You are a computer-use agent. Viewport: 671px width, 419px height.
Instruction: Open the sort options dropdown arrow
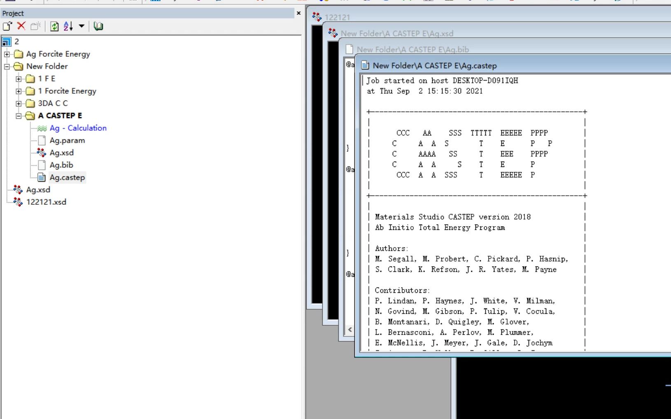(82, 26)
